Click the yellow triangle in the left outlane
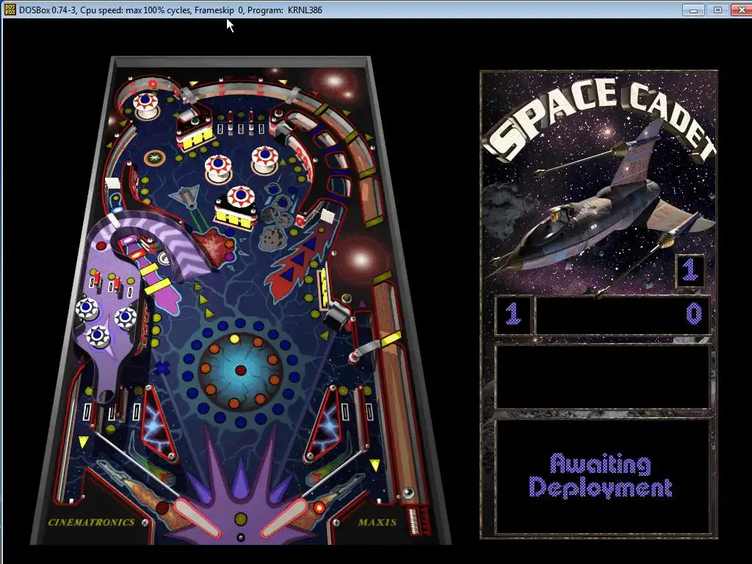Viewport: 752px width, 564px height. pyautogui.click(x=84, y=441)
